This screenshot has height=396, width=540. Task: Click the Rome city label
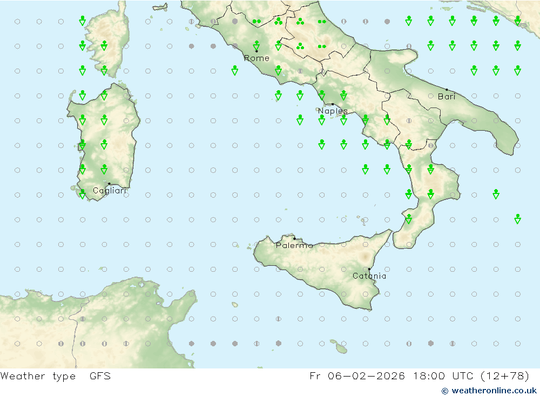click(256, 58)
